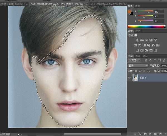Expand the status bar info arrow

click(18, 134)
